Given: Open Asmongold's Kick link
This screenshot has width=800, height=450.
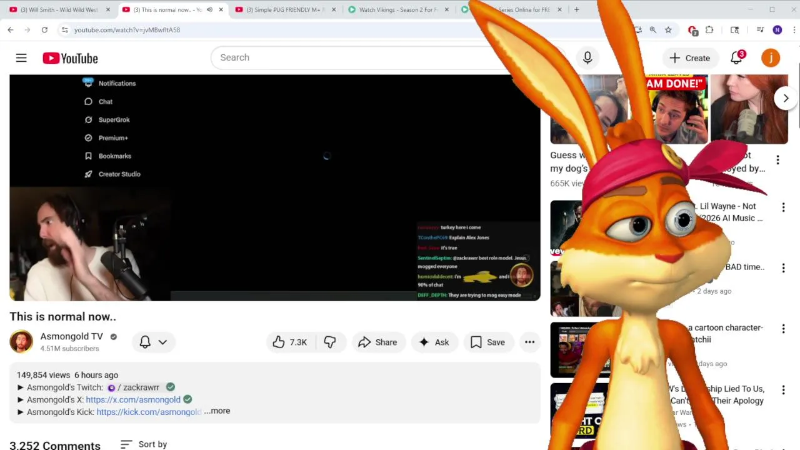Looking at the screenshot, I should point(149,412).
